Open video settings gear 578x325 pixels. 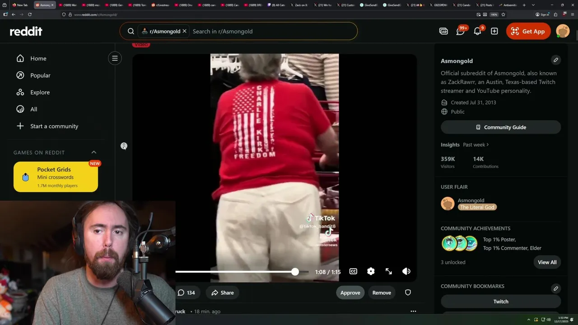click(371, 271)
